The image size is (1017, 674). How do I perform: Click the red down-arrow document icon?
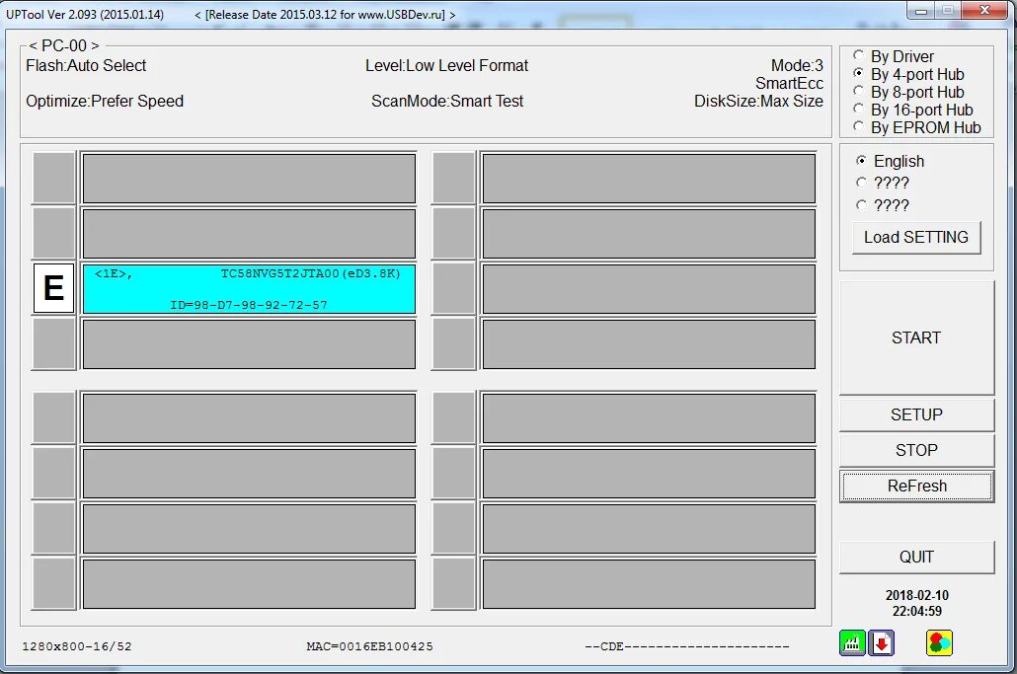(882, 642)
